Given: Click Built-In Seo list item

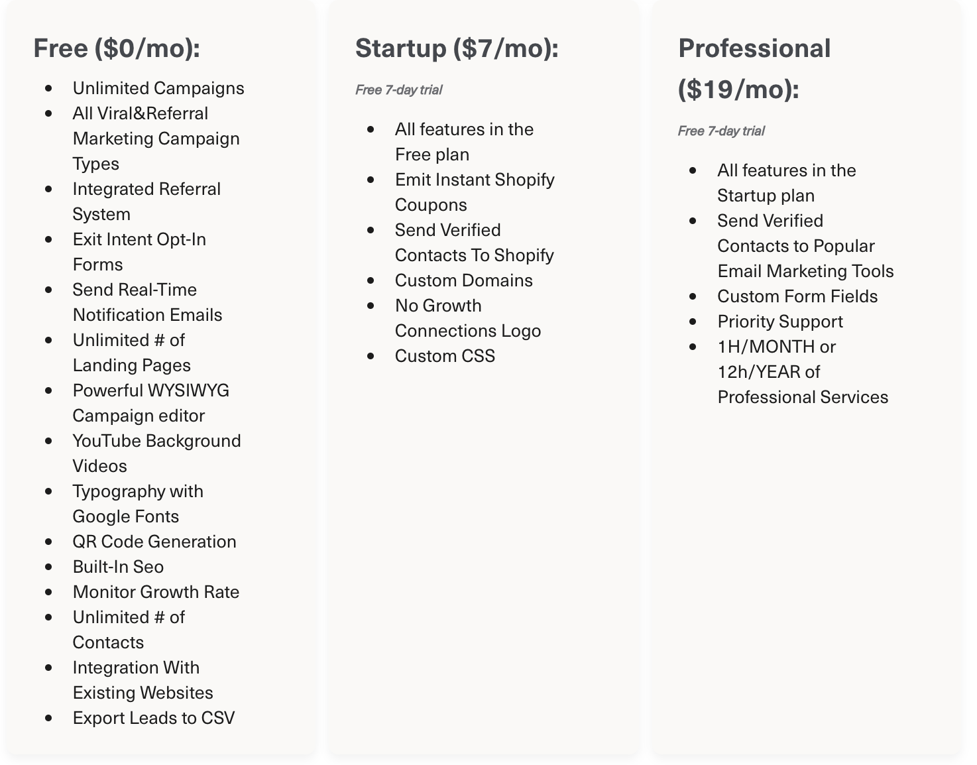Looking at the screenshot, I should [x=118, y=567].
